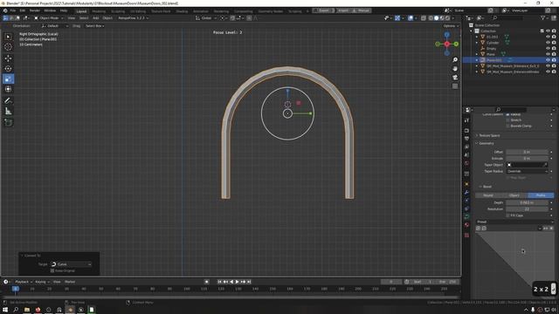Open the File menu
This screenshot has width=559, height=314.
click(13, 10)
